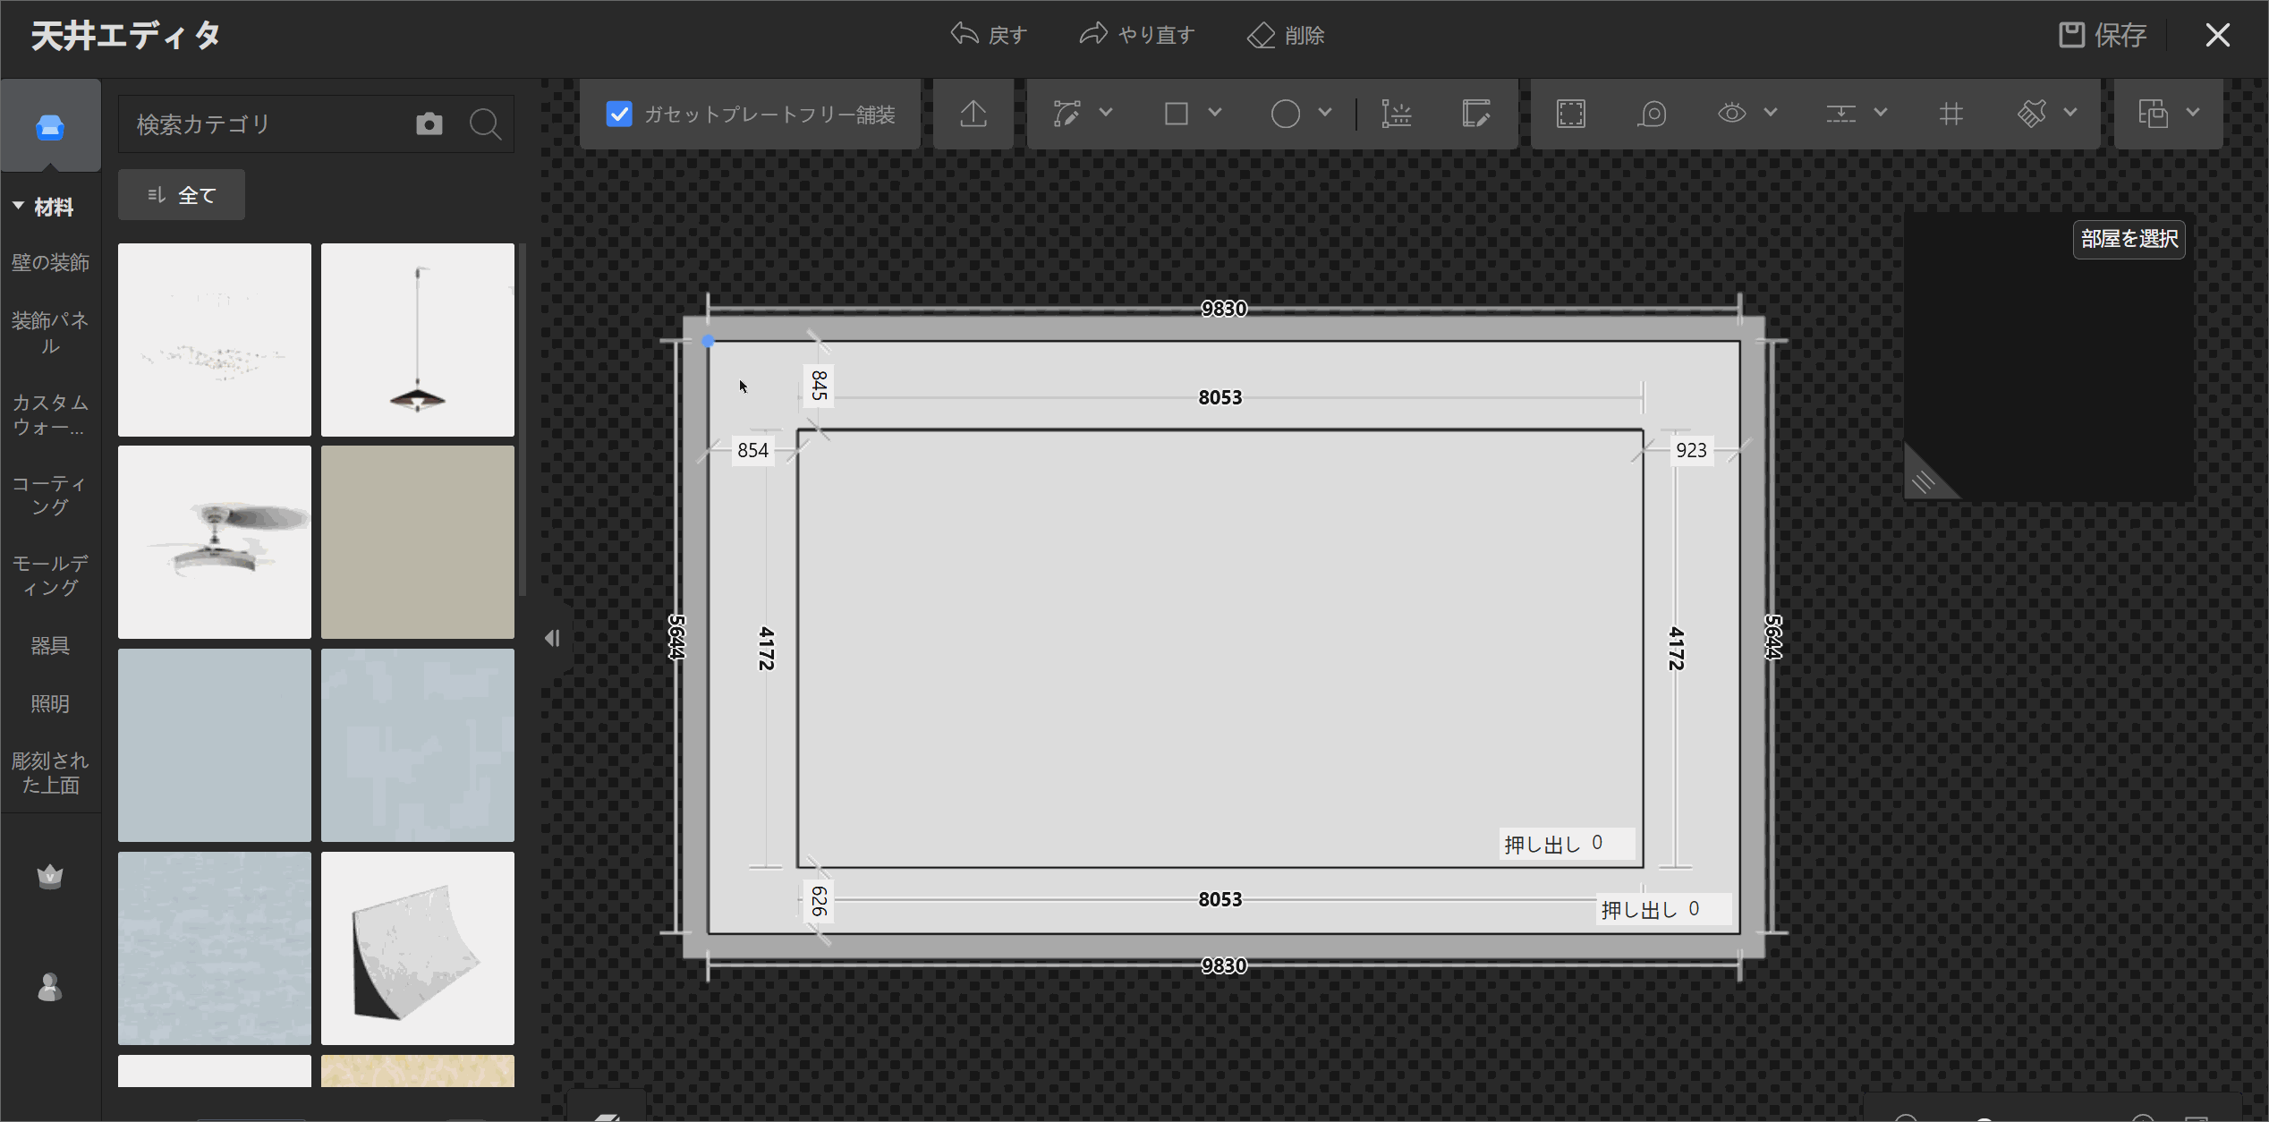This screenshot has width=2269, height=1122.
Task: Click the zoom search view icon
Action: (x=1652, y=114)
